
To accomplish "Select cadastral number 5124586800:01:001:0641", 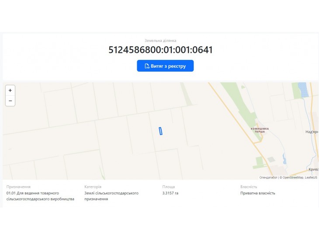I will click(160, 50).
